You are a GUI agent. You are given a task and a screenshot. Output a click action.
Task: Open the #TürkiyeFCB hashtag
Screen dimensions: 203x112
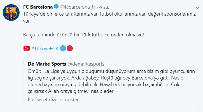click(x=45, y=49)
